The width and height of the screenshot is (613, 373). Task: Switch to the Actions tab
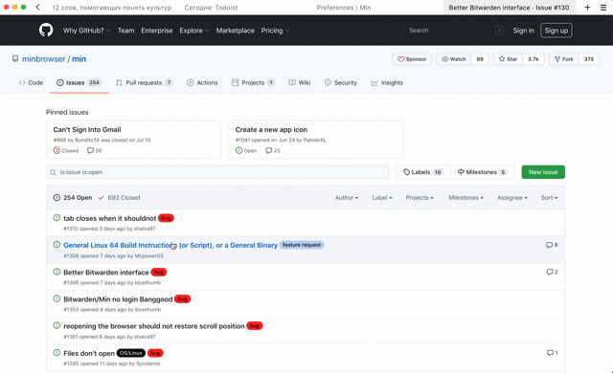coord(202,82)
